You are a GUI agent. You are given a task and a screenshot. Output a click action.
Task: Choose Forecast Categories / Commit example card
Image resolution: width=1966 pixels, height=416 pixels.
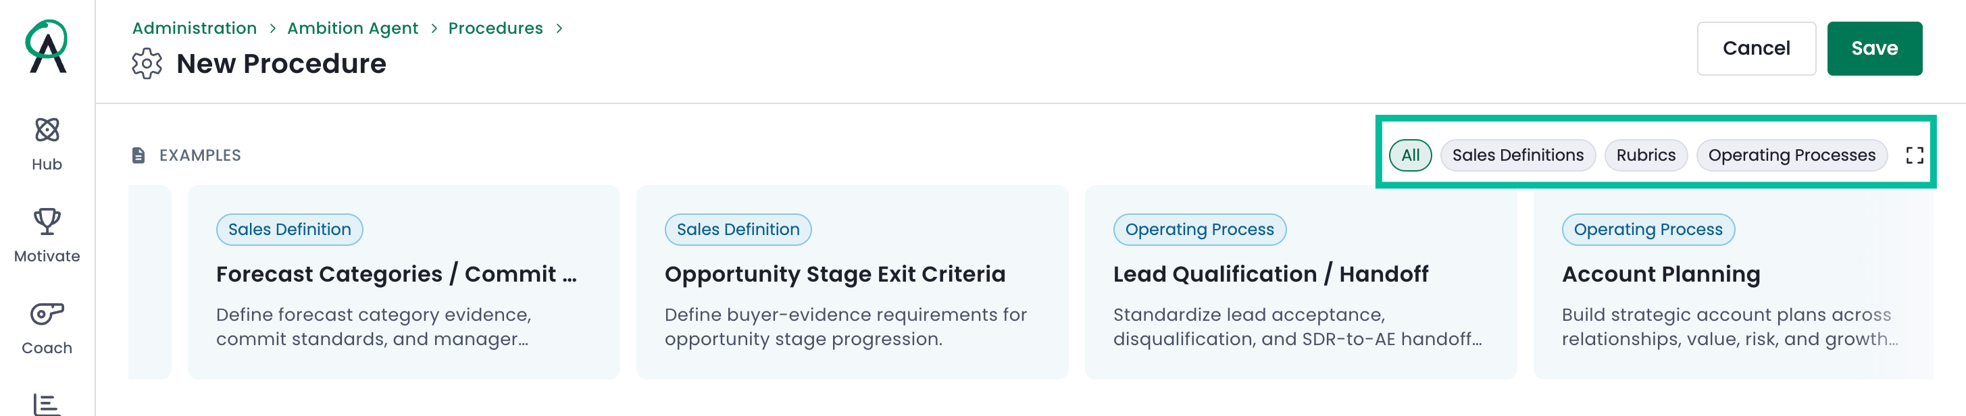(404, 282)
